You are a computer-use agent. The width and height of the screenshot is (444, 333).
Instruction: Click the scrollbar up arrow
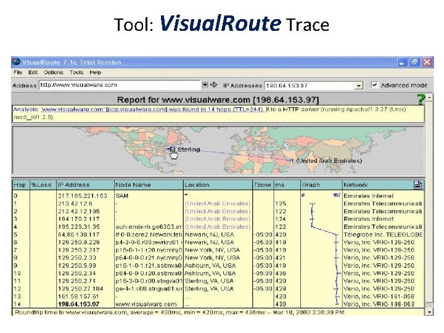coord(430,97)
